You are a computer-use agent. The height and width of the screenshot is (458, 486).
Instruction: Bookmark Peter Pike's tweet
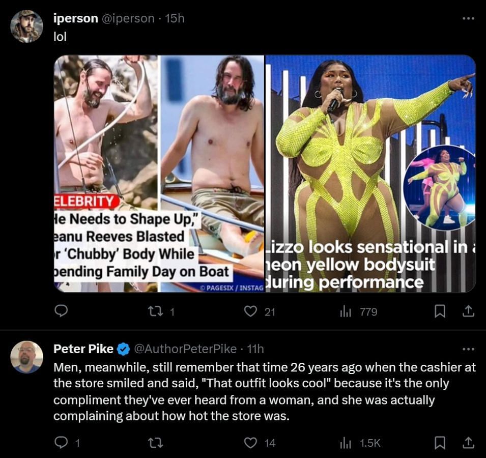click(x=440, y=443)
